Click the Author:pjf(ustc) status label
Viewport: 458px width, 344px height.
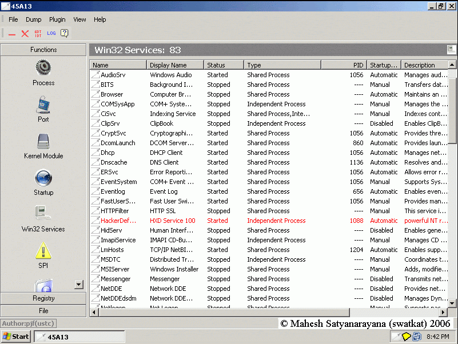tap(29, 323)
